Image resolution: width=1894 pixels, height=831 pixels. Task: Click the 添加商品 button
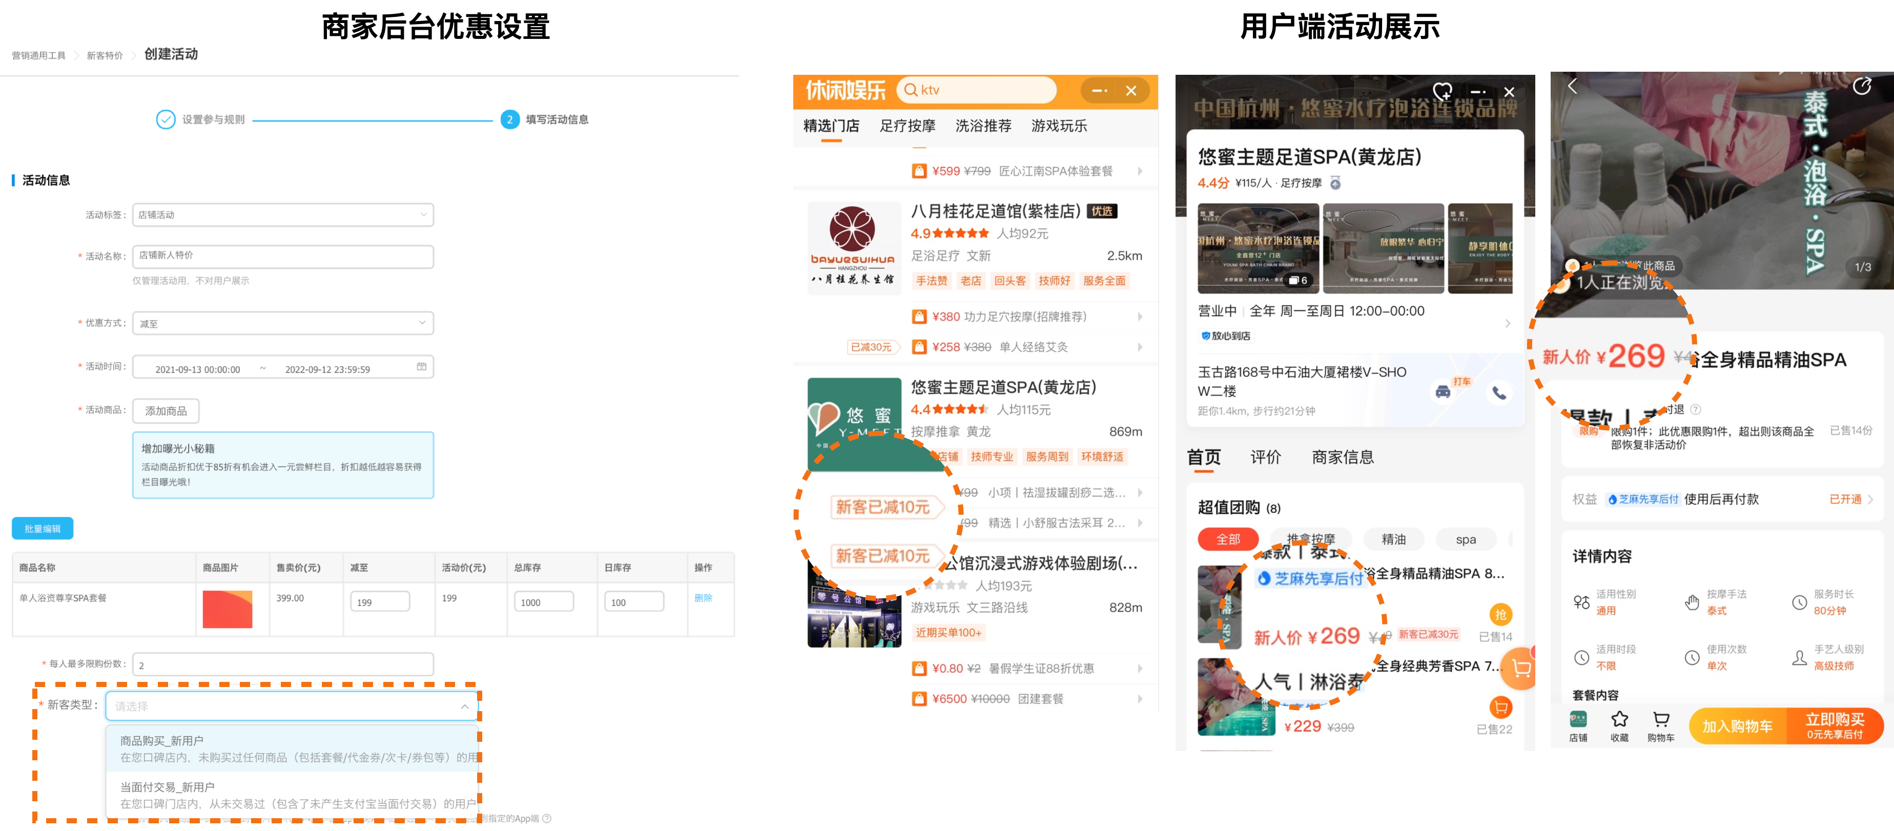coord(166,410)
